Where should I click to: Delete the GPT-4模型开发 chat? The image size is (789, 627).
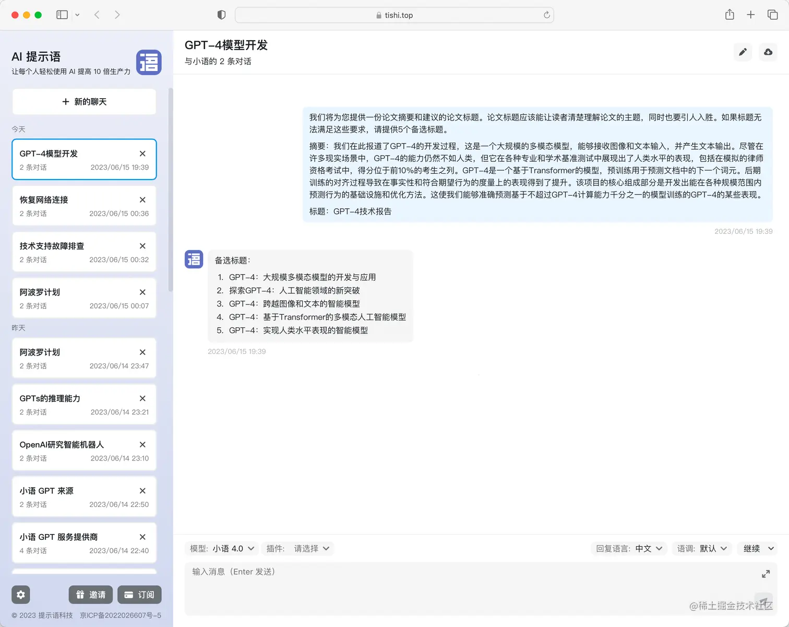[x=142, y=153]
